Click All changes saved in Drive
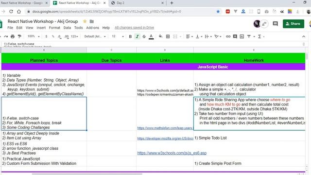311x175 pixels. click(x=134, y=28)
